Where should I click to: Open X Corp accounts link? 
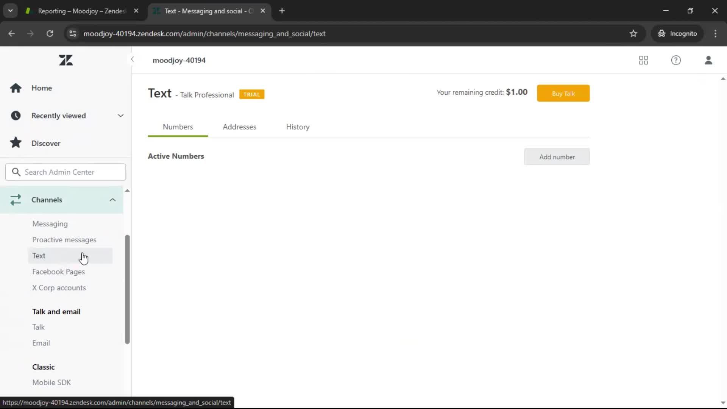tap(59, 288)
